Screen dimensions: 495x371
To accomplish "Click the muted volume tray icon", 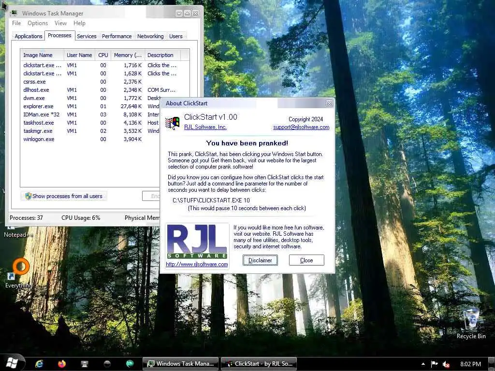I will [x=446, y=364].
